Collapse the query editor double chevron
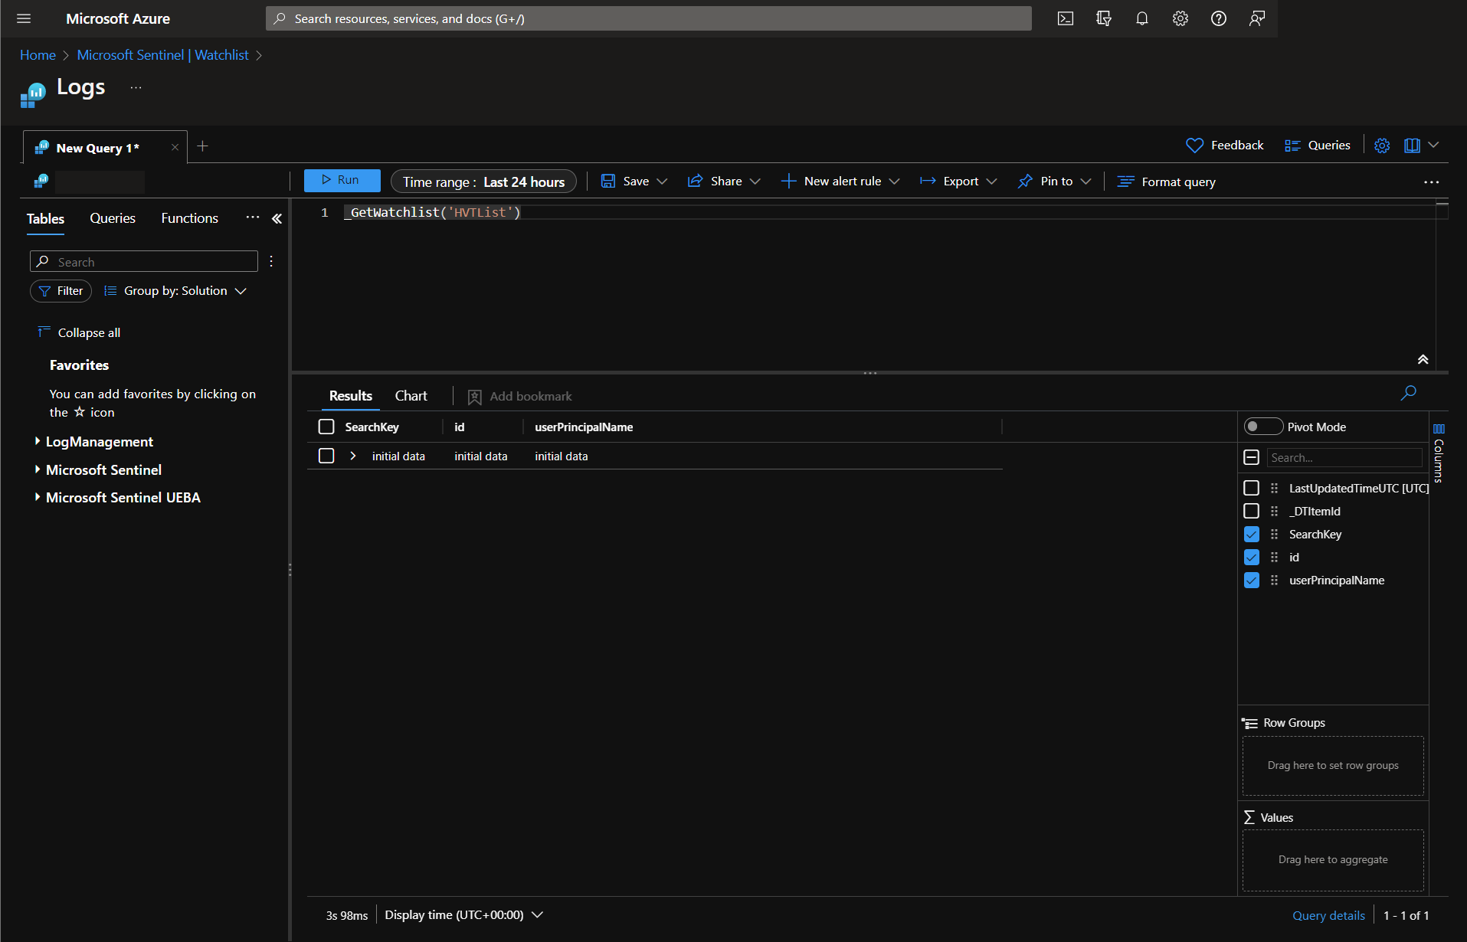 (x=1423, y=359)
